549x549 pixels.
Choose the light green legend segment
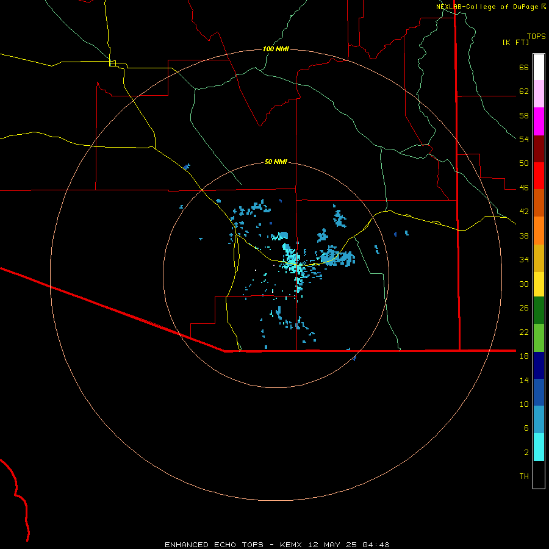pyautogui.click(x=539, y=338)
